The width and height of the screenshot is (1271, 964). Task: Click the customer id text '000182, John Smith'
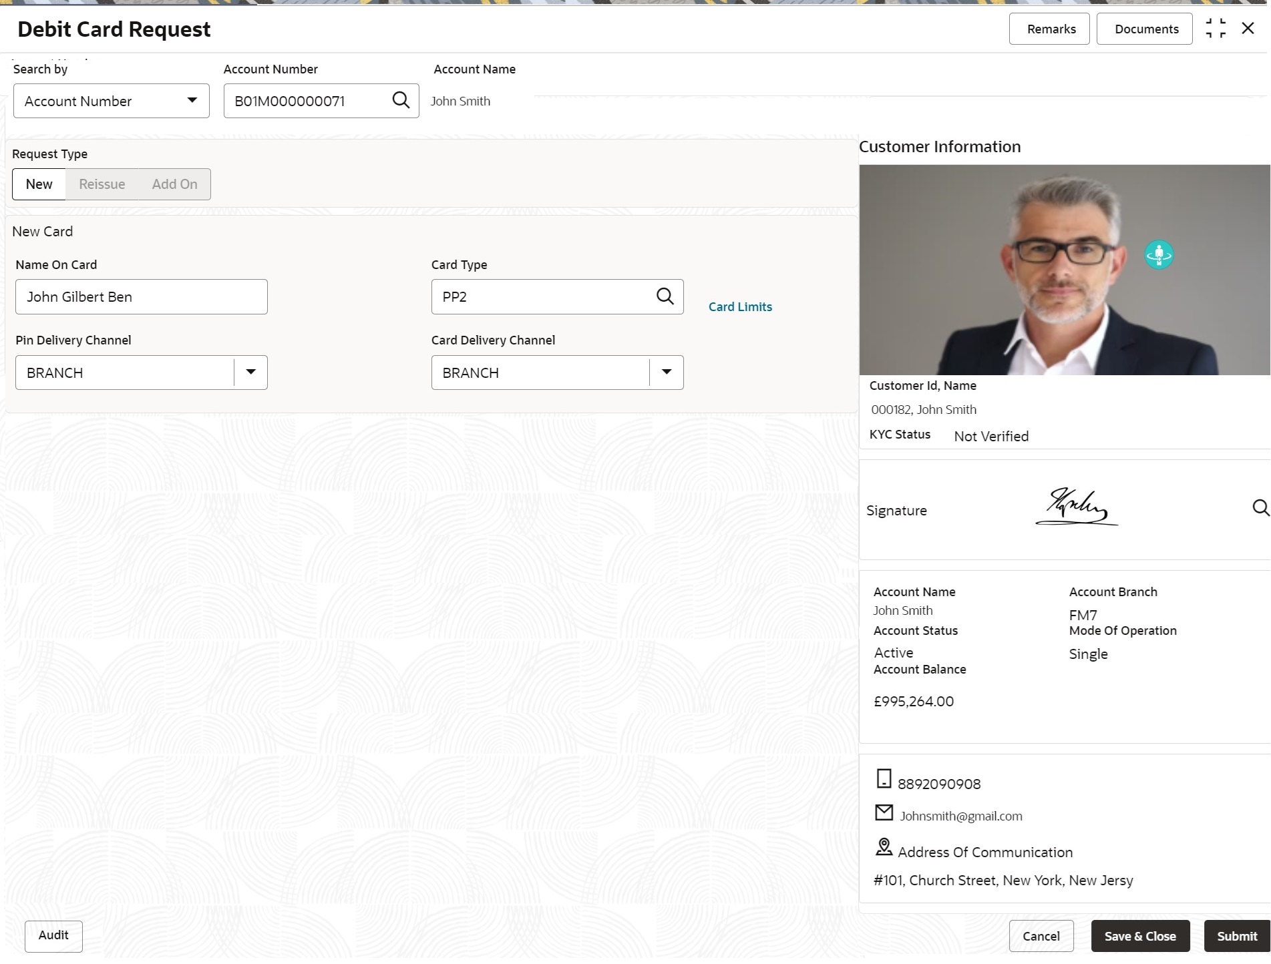924,409
